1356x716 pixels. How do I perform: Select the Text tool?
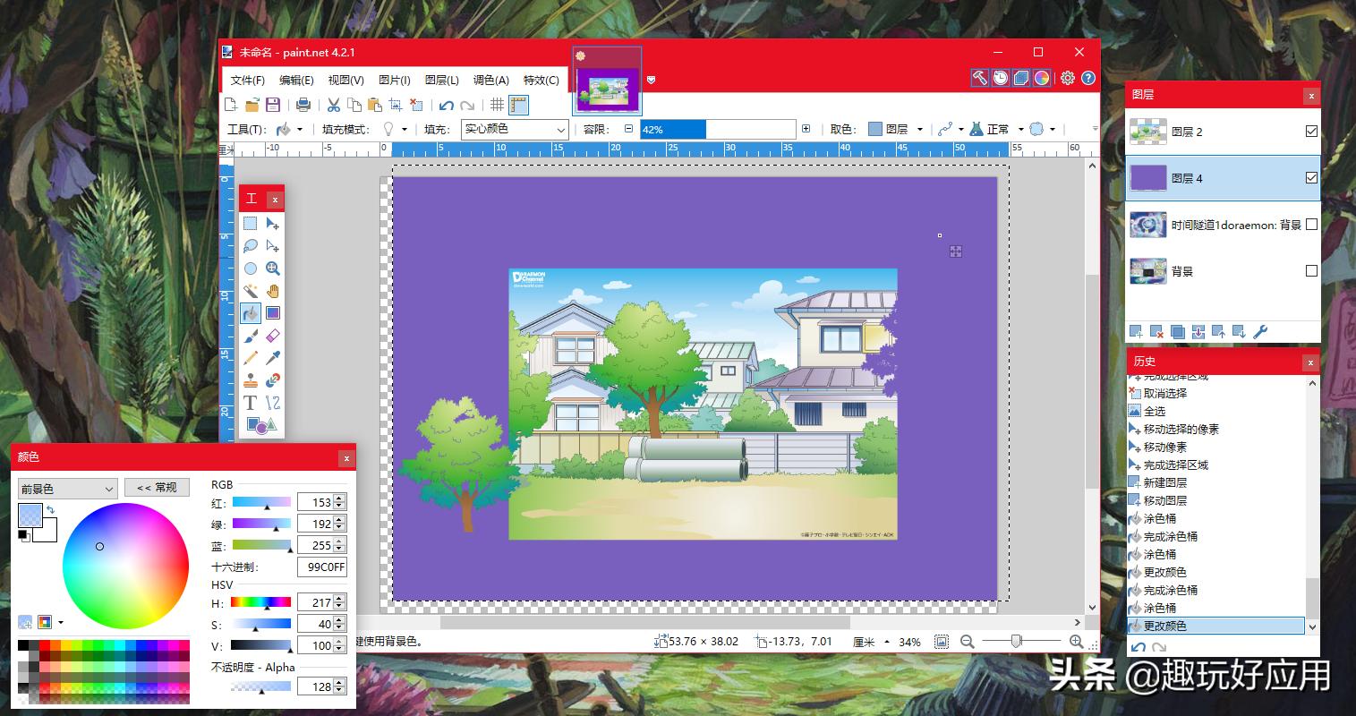pos(251,402)
